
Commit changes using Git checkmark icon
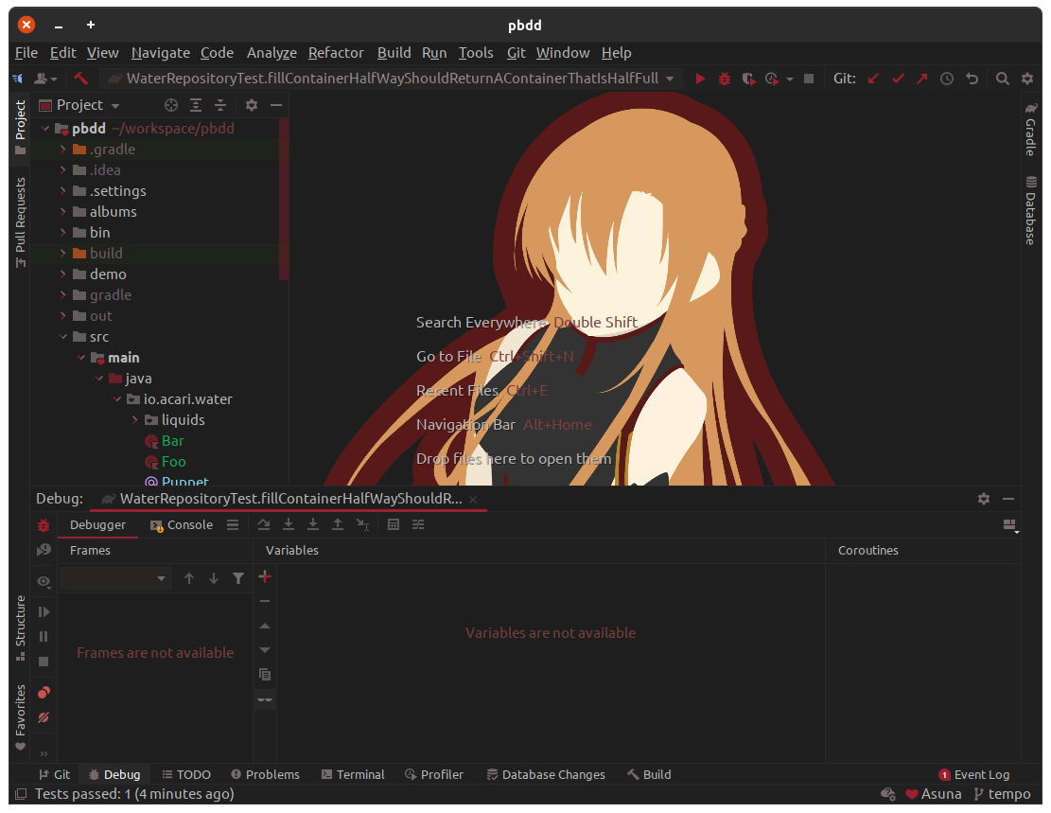(x=898, y=79)
